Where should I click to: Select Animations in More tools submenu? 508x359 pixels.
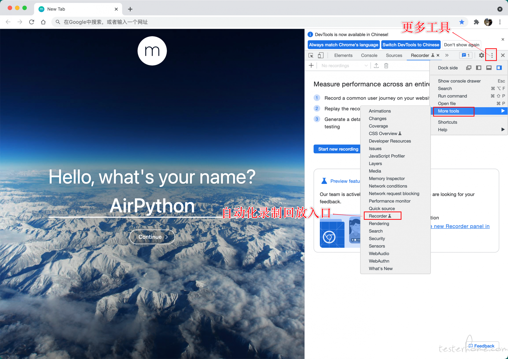point(395,111)
